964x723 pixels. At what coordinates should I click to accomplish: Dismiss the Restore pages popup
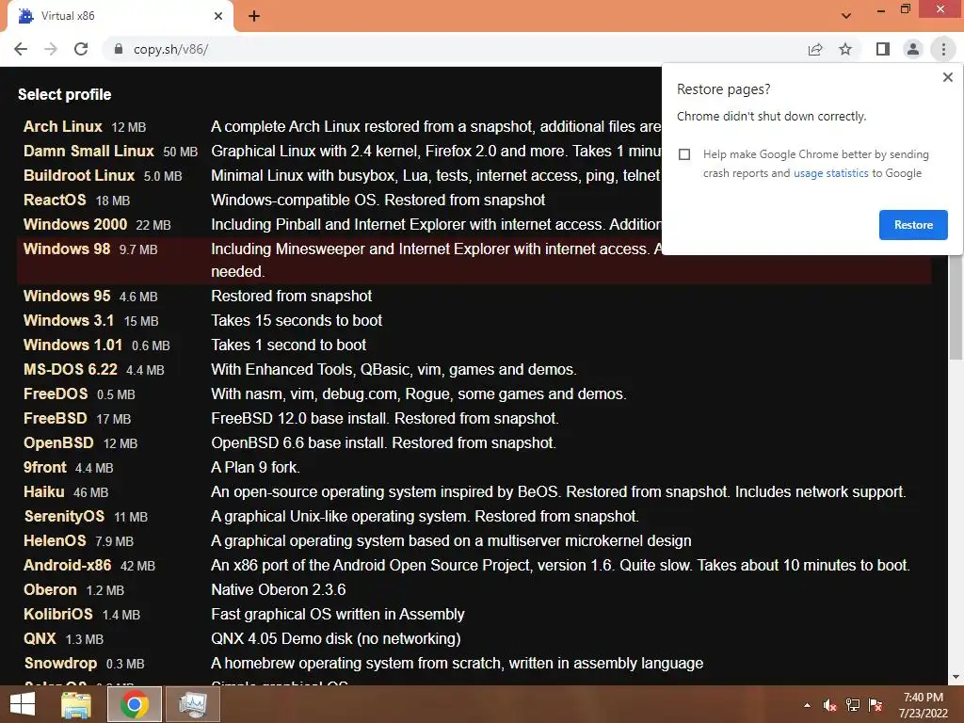pyautogui.click(x=947, y=77)
